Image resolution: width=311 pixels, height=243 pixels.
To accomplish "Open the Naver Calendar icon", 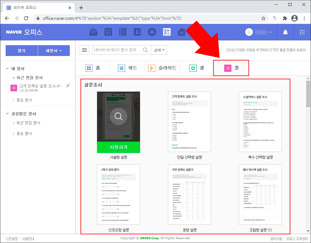I will pos(108,32).
